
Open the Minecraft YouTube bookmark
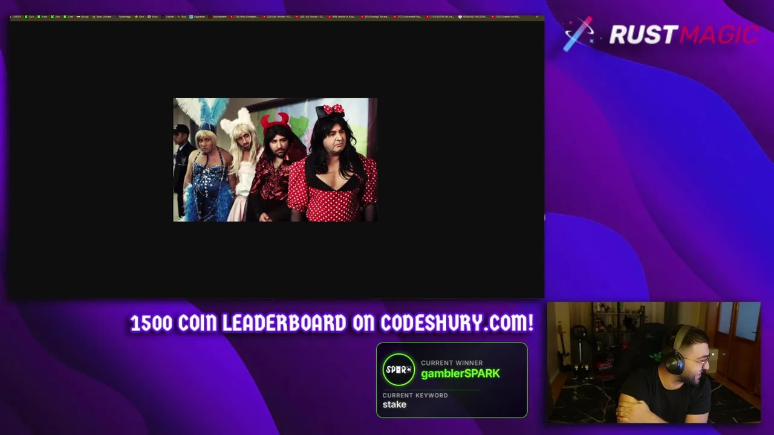click(x=408, y=16)
